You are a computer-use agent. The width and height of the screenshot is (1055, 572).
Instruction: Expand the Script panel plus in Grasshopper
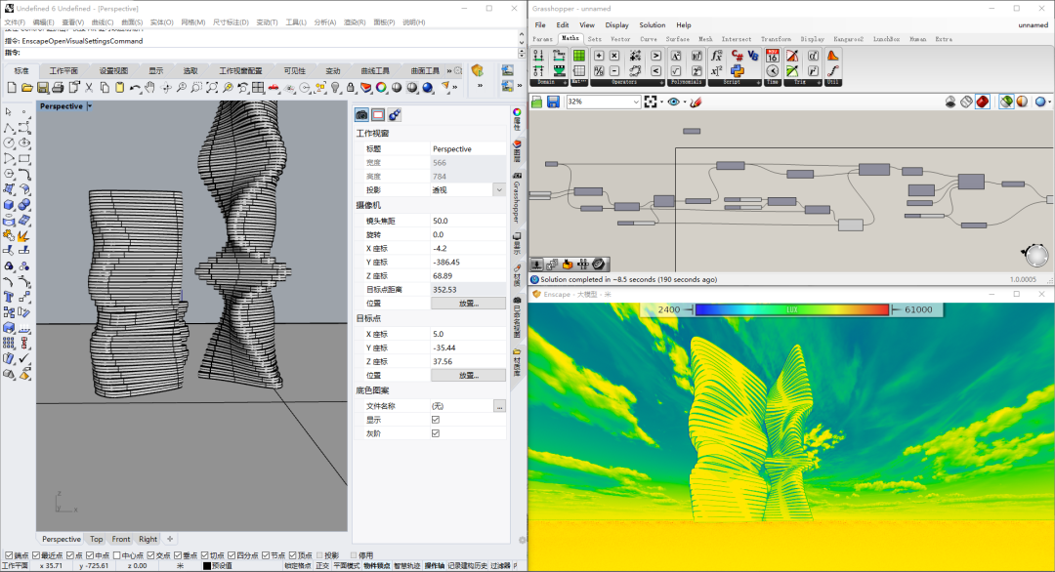pos(759,82)
